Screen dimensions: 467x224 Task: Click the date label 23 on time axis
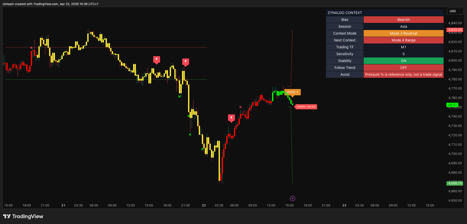click(344, 205)
